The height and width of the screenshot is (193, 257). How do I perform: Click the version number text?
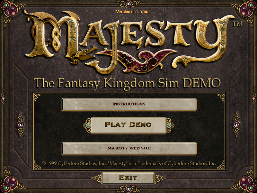click(132, 12)
